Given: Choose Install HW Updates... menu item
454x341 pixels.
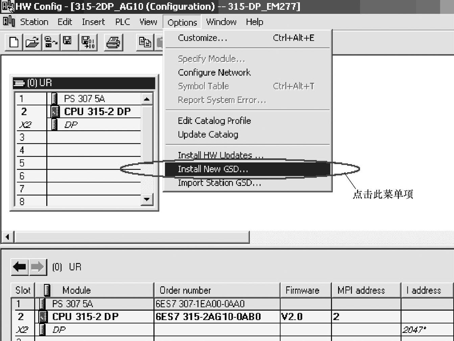Looking at the screenshot, I should pos(247,155).
